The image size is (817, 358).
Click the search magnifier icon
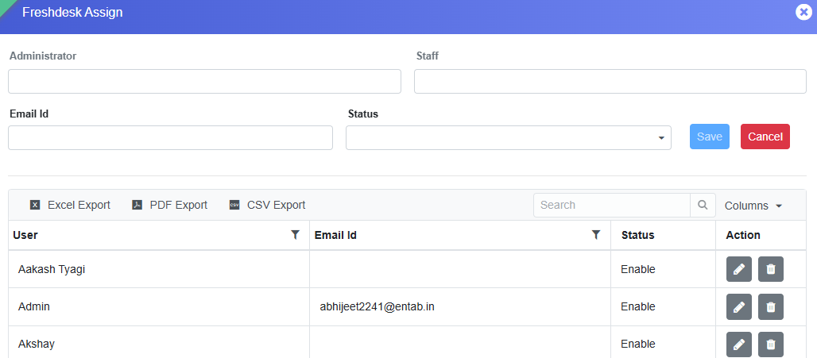(703, 205)
